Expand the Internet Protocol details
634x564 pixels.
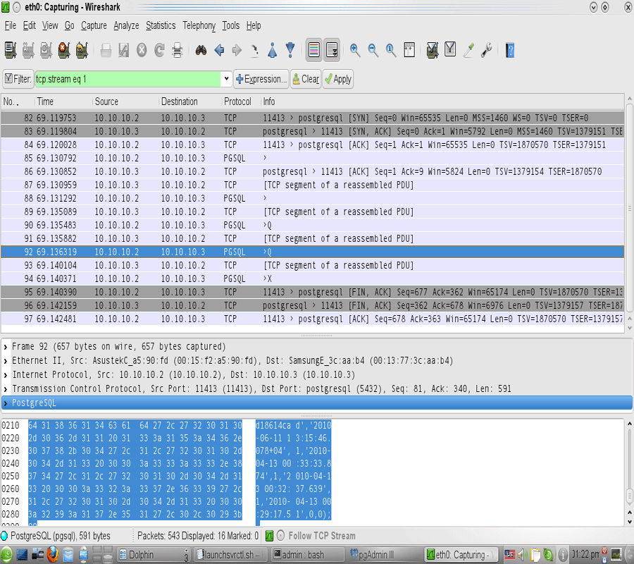pyautogui.click(x=6, y=375)
